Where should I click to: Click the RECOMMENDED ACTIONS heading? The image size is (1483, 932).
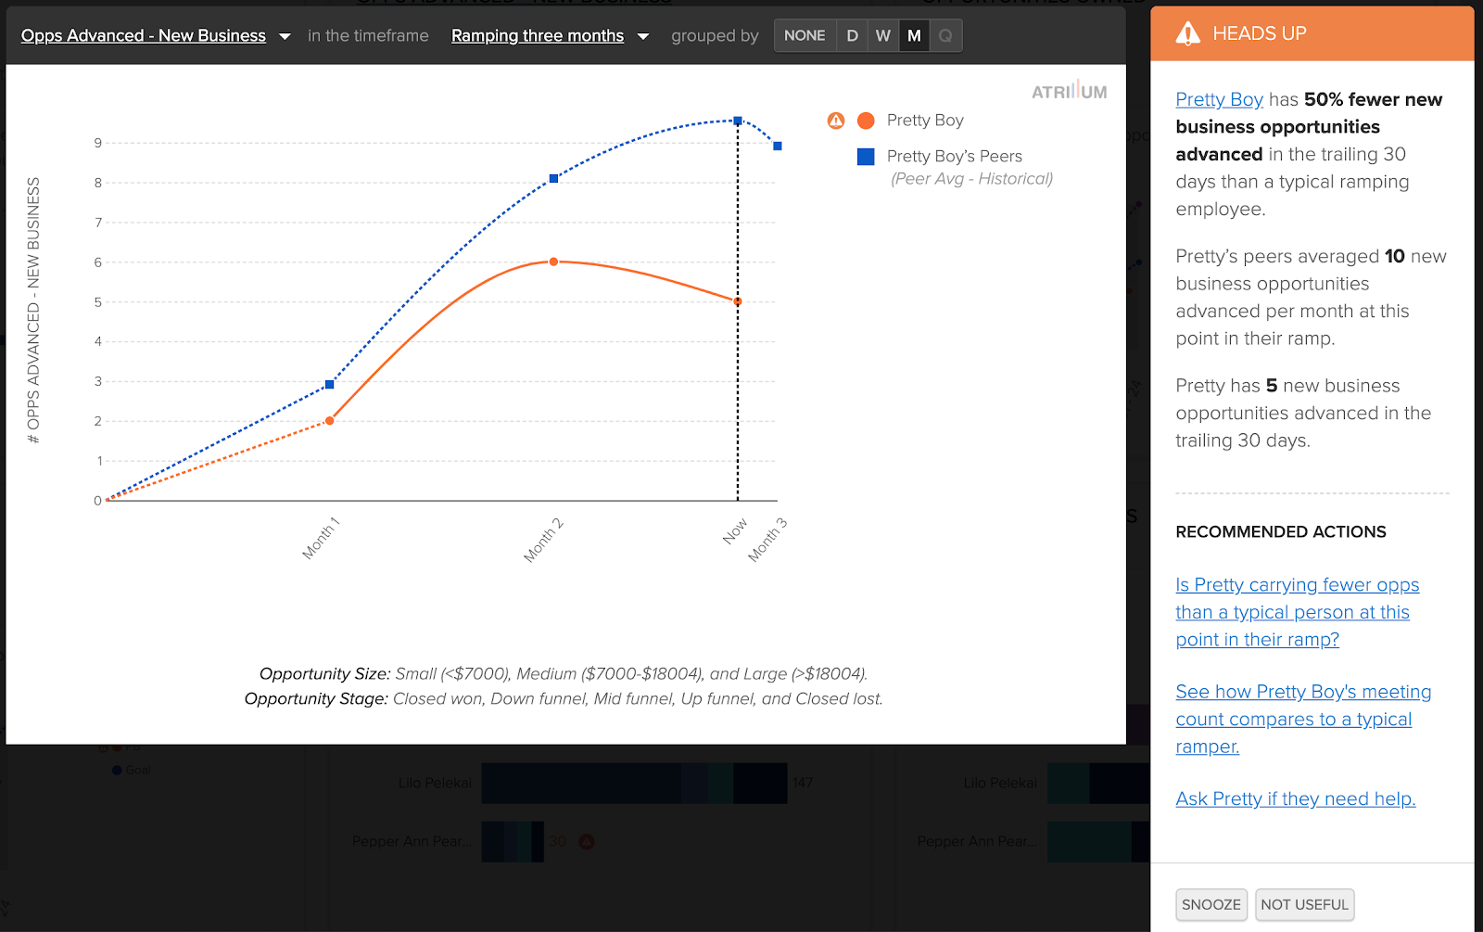(1281, 531)
